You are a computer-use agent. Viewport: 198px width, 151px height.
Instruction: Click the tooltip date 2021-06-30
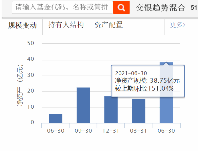click(131, 73)
